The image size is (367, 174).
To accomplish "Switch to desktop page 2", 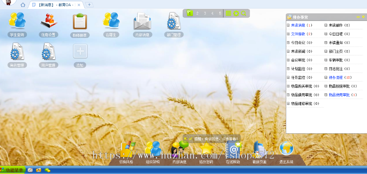I will click(x=197, y=13).
